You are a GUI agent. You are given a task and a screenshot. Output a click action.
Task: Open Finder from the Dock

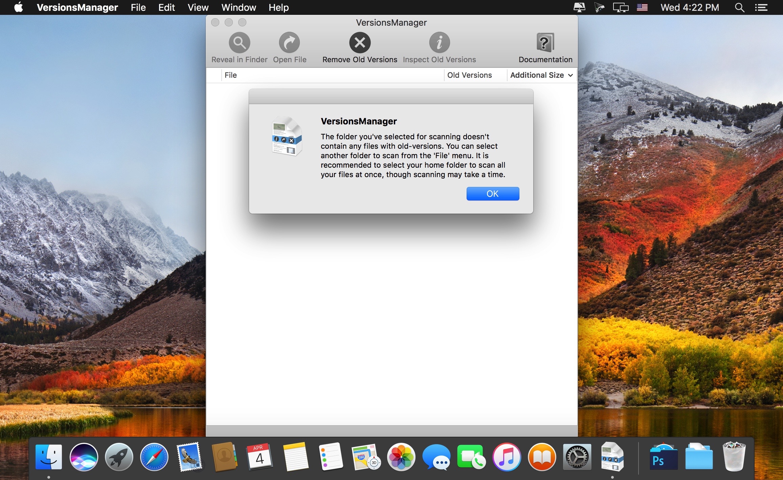click(49, 457)
